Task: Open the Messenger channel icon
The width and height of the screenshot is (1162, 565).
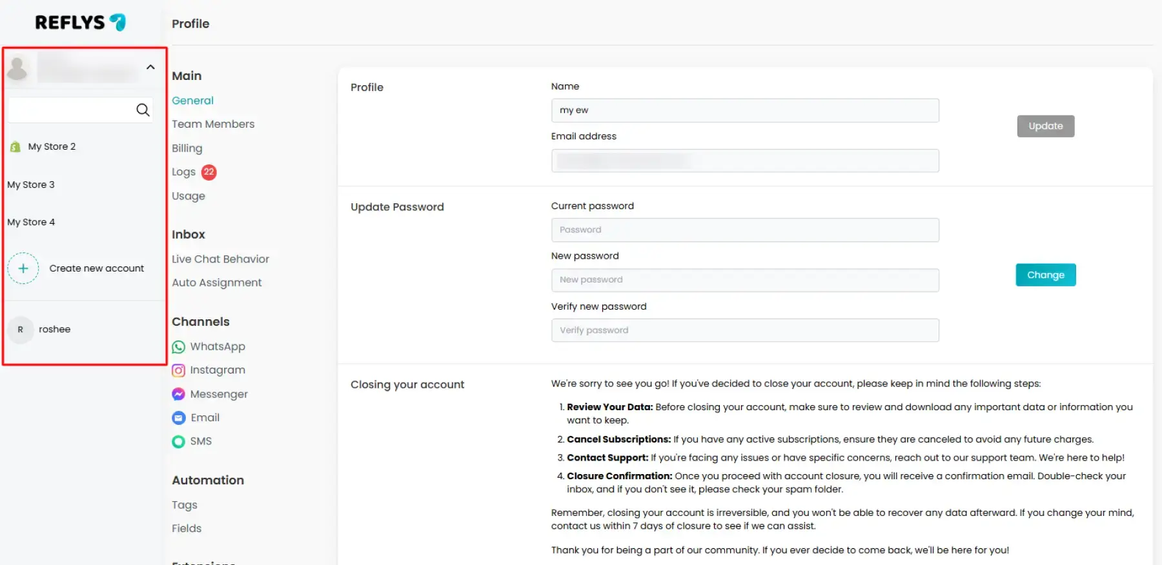Action: (179, 394)
